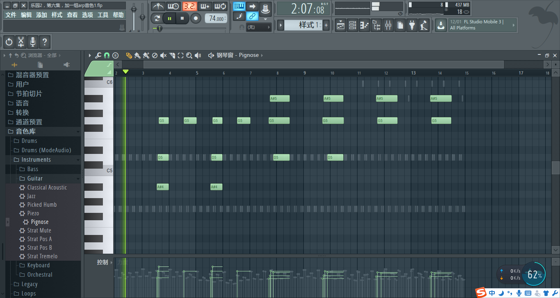This screenshot has height=298, width=560.
Task: Open browser options arrow menu
Action: pos(5,55)
